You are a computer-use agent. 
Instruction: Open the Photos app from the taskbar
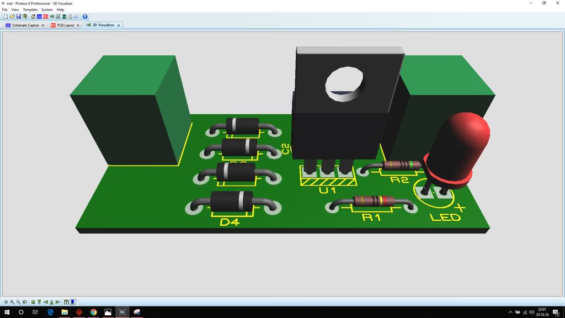[x=108, y=312]
